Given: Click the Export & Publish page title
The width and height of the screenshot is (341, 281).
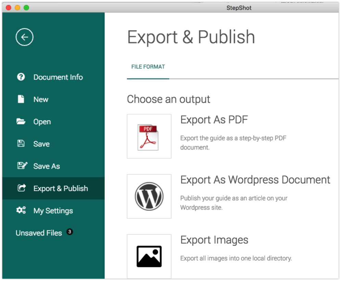Looking at the screenshot, I should click(x=191, y=37).
